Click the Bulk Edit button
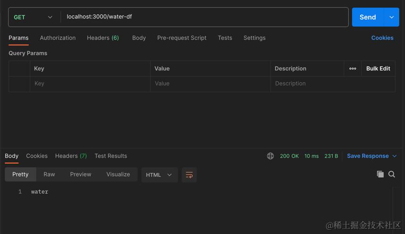405x234 pixels. 378,69
